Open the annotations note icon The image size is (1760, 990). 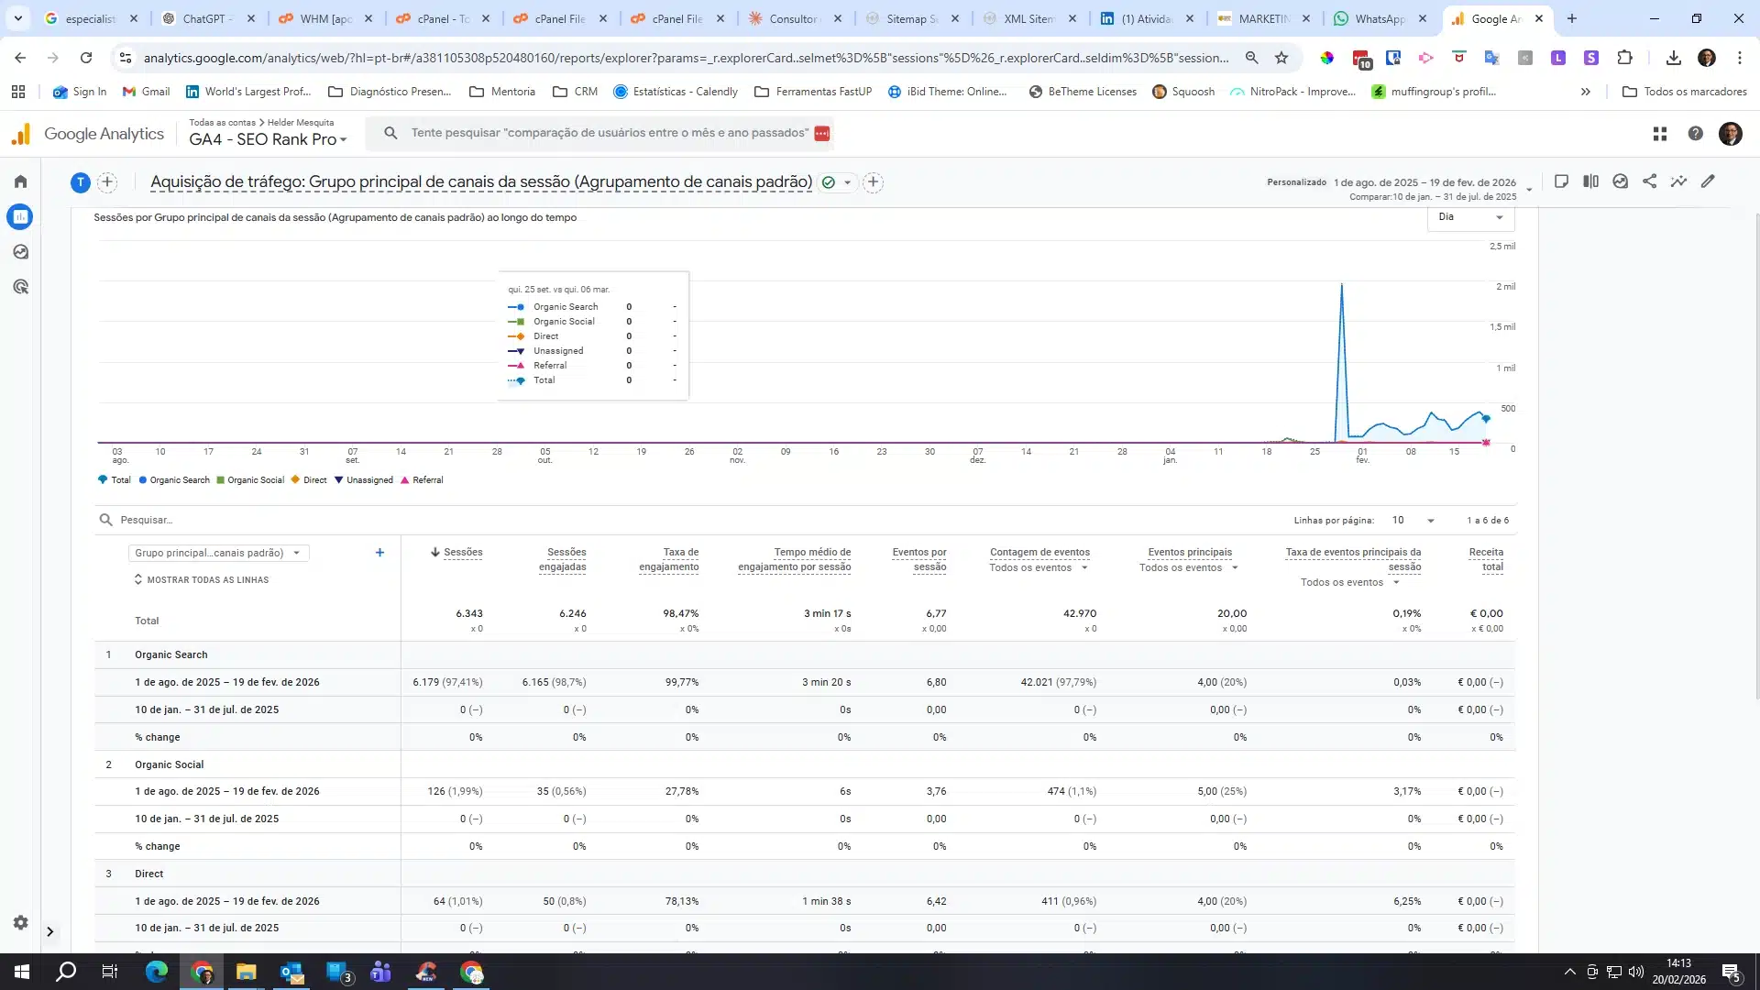(x=1561, y=181)
